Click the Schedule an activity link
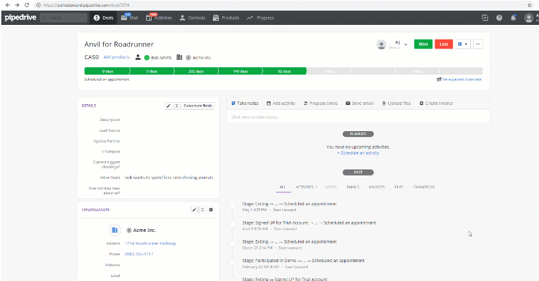Screen dimensions: 539x281 358,153
